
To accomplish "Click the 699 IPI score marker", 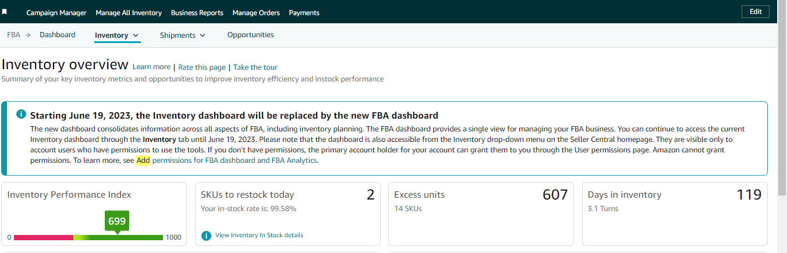I will coord(117,221).
